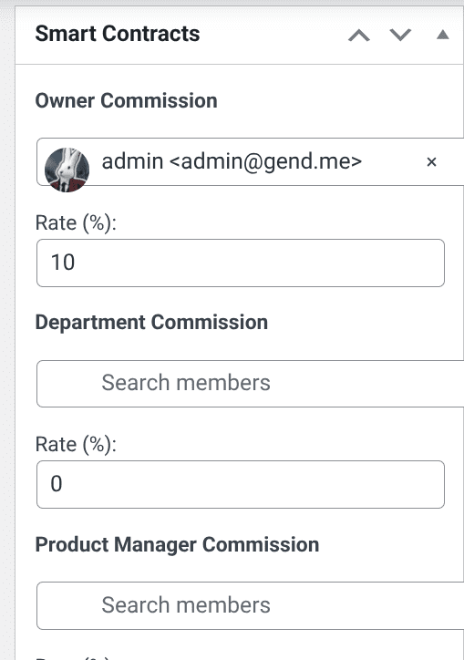Click the Department Commission heading

click(151, 323)
